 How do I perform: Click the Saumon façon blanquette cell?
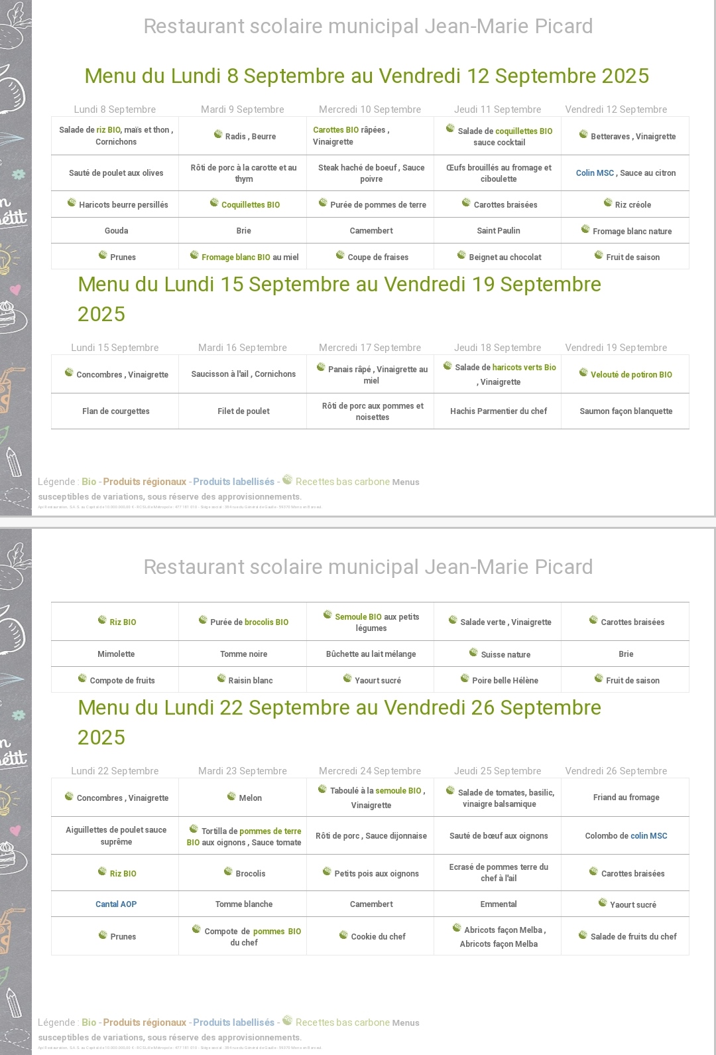(626, 411)
